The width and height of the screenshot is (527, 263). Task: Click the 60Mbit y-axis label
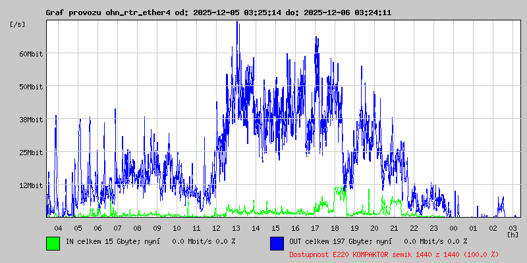[31, 54]
